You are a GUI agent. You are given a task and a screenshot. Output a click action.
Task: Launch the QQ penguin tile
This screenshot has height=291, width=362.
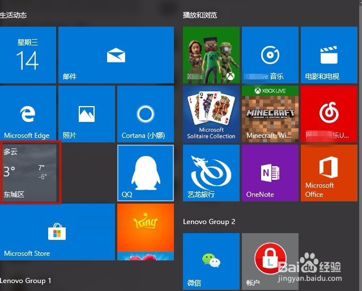click(146, 173)
